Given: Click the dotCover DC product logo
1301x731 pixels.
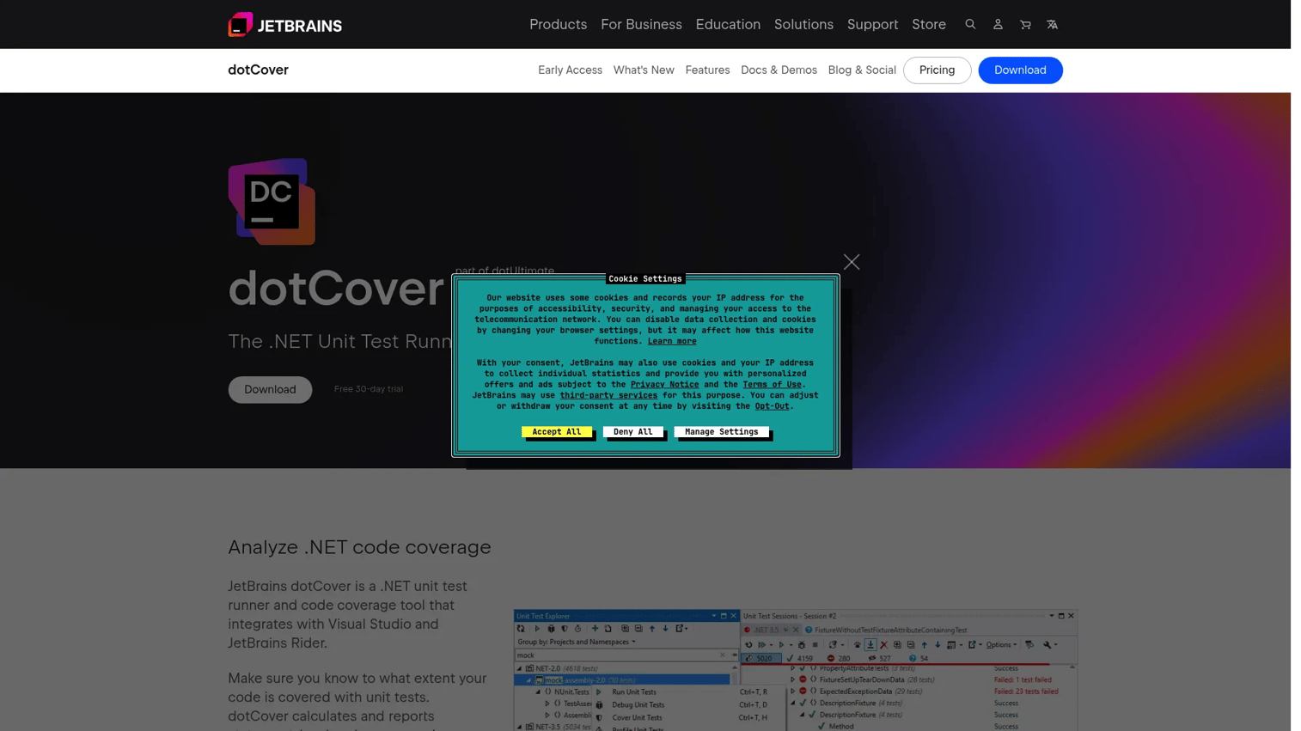Looking at the screenshot, I should 272,201.
